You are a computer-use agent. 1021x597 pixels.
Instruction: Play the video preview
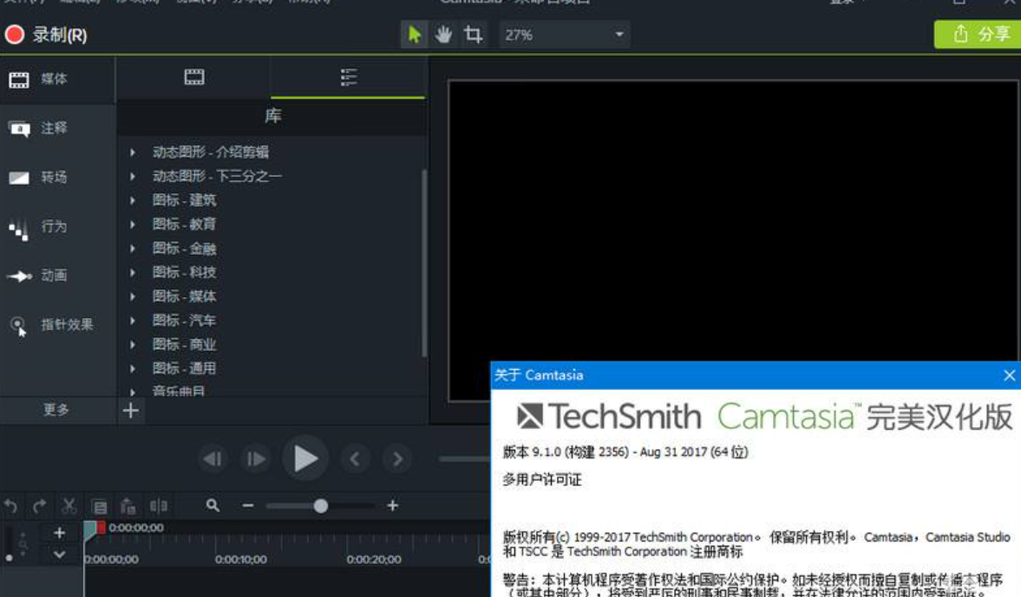304,458
